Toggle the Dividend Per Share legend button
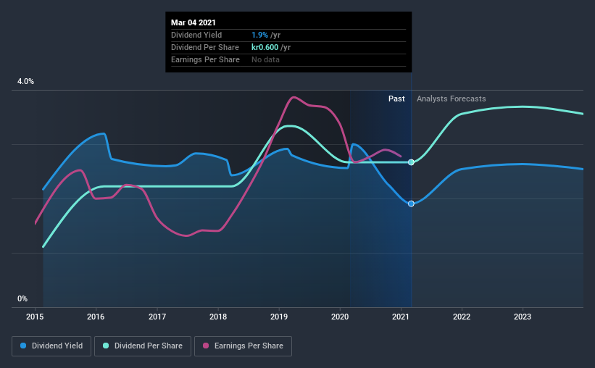Image resolution: width=595 pixels, height=368 pixels. [143, 346]
